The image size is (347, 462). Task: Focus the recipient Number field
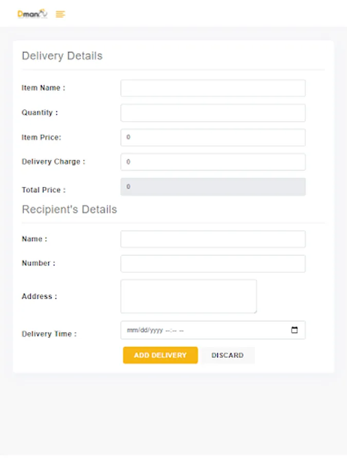[x=213, y=263]
